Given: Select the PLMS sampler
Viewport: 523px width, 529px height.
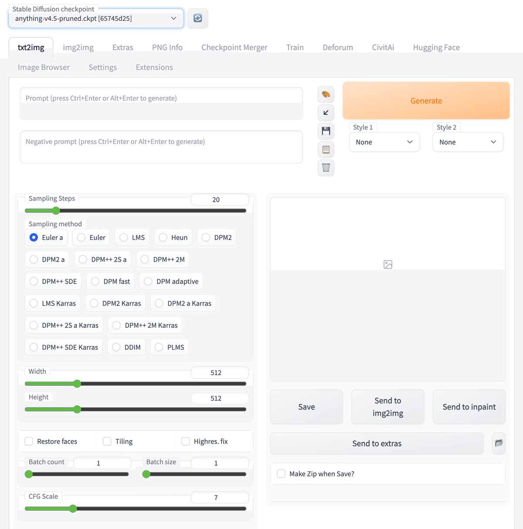Looking at the screenshot, I should [x=170, y=347].
